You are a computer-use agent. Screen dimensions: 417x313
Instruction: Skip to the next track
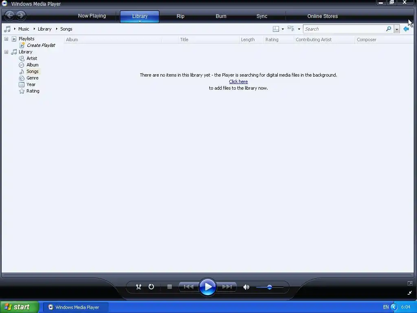pyautogui.click(x=227, y=287)
